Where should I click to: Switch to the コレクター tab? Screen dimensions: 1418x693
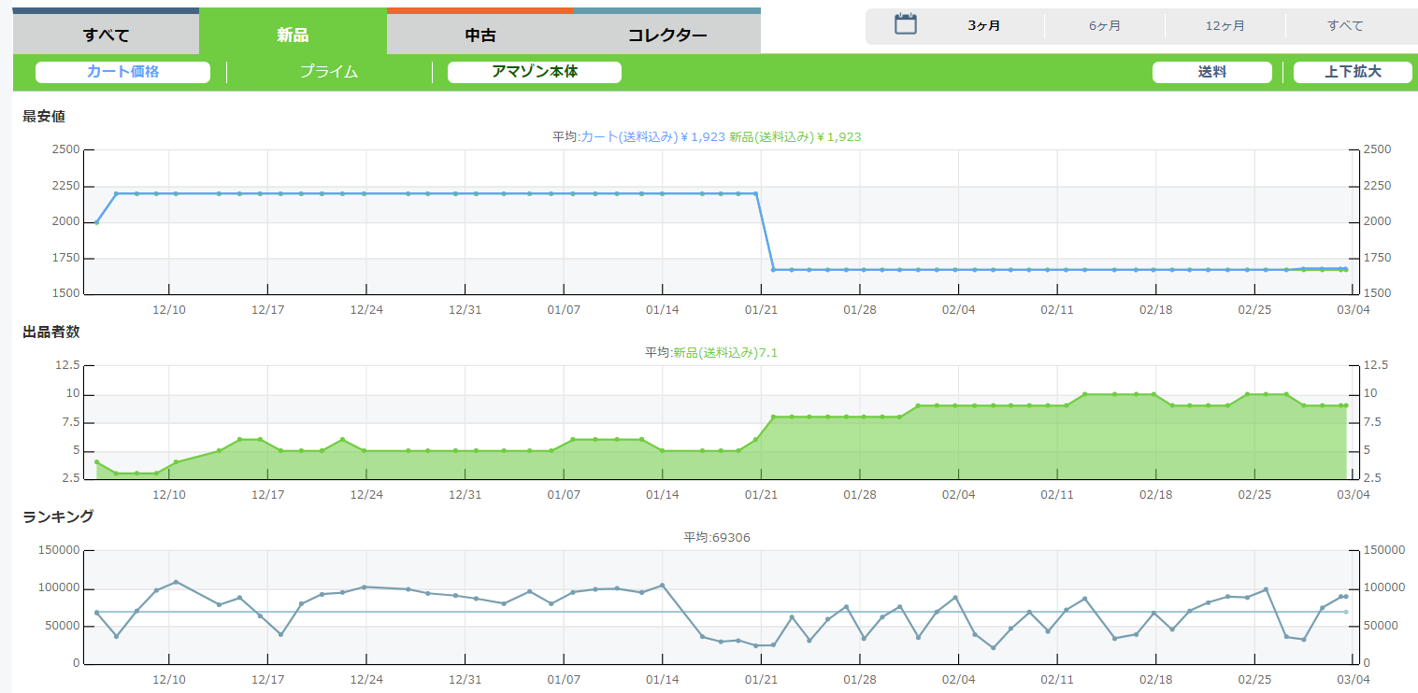coord(666,35)
